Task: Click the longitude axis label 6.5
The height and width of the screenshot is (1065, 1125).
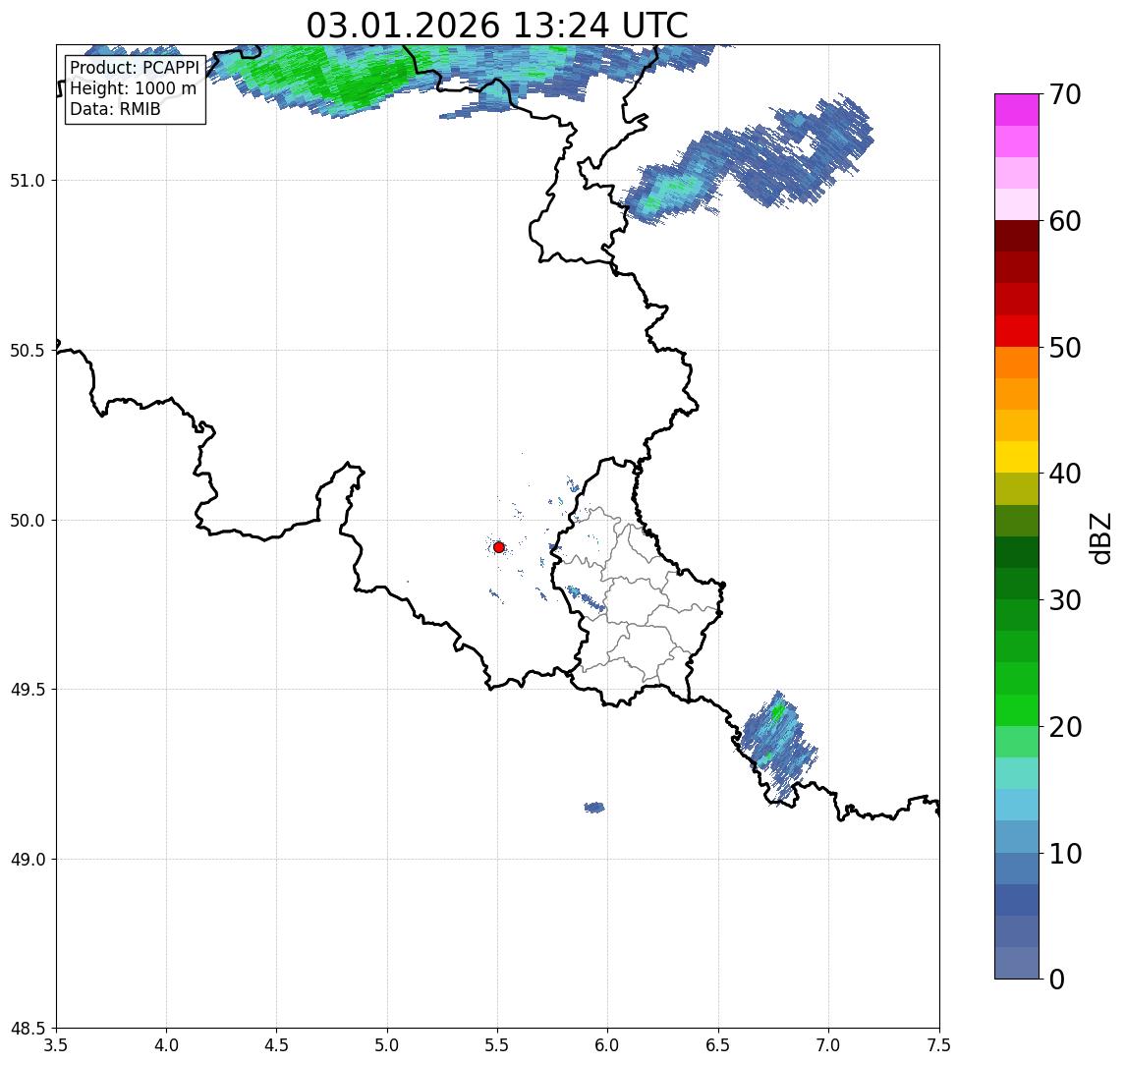Action: [718, 1045]
